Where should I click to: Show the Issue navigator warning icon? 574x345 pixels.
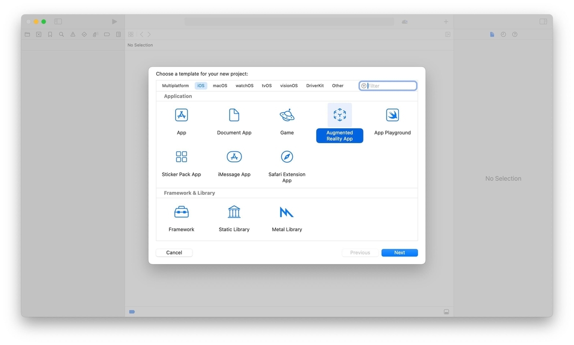(x=73, y=34)
